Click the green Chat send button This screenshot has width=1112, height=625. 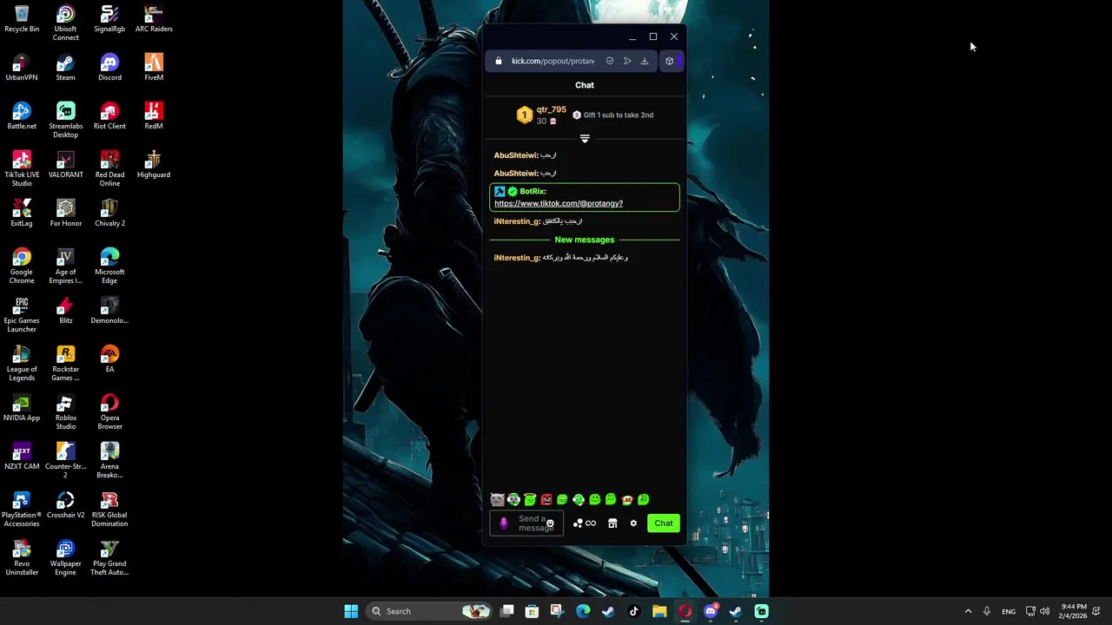(x=664, y=523)
